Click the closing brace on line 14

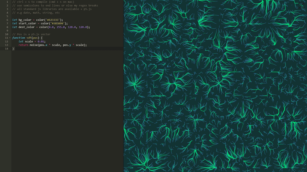pyautogui.click(x=13, y=49)
